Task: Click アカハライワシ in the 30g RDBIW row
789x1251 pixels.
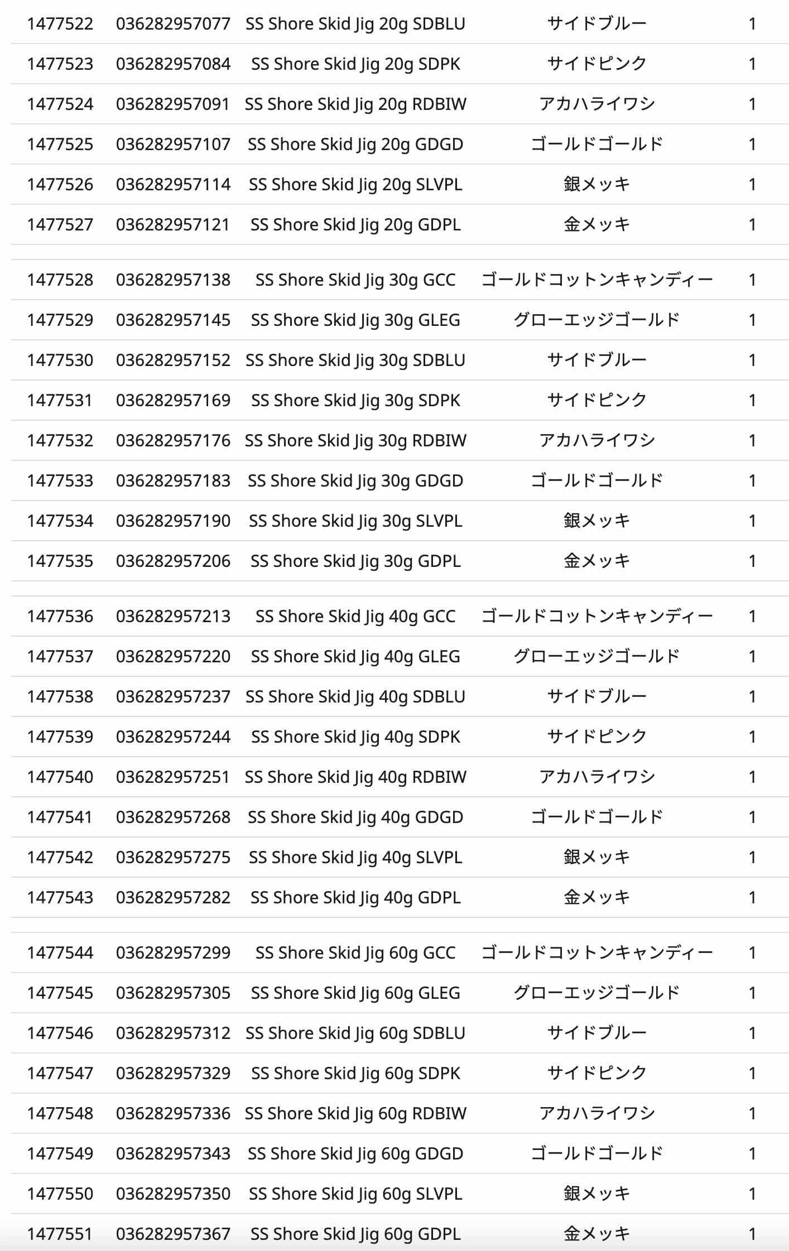Action: tap(596, 440)
